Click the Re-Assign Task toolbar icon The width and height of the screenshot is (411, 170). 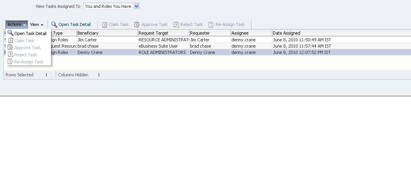click(211, 24)
